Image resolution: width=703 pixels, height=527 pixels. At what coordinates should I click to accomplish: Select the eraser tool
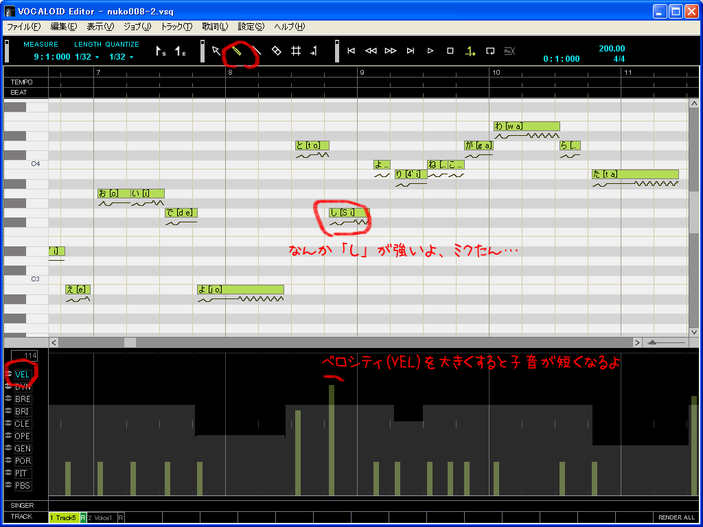[277, 51]
